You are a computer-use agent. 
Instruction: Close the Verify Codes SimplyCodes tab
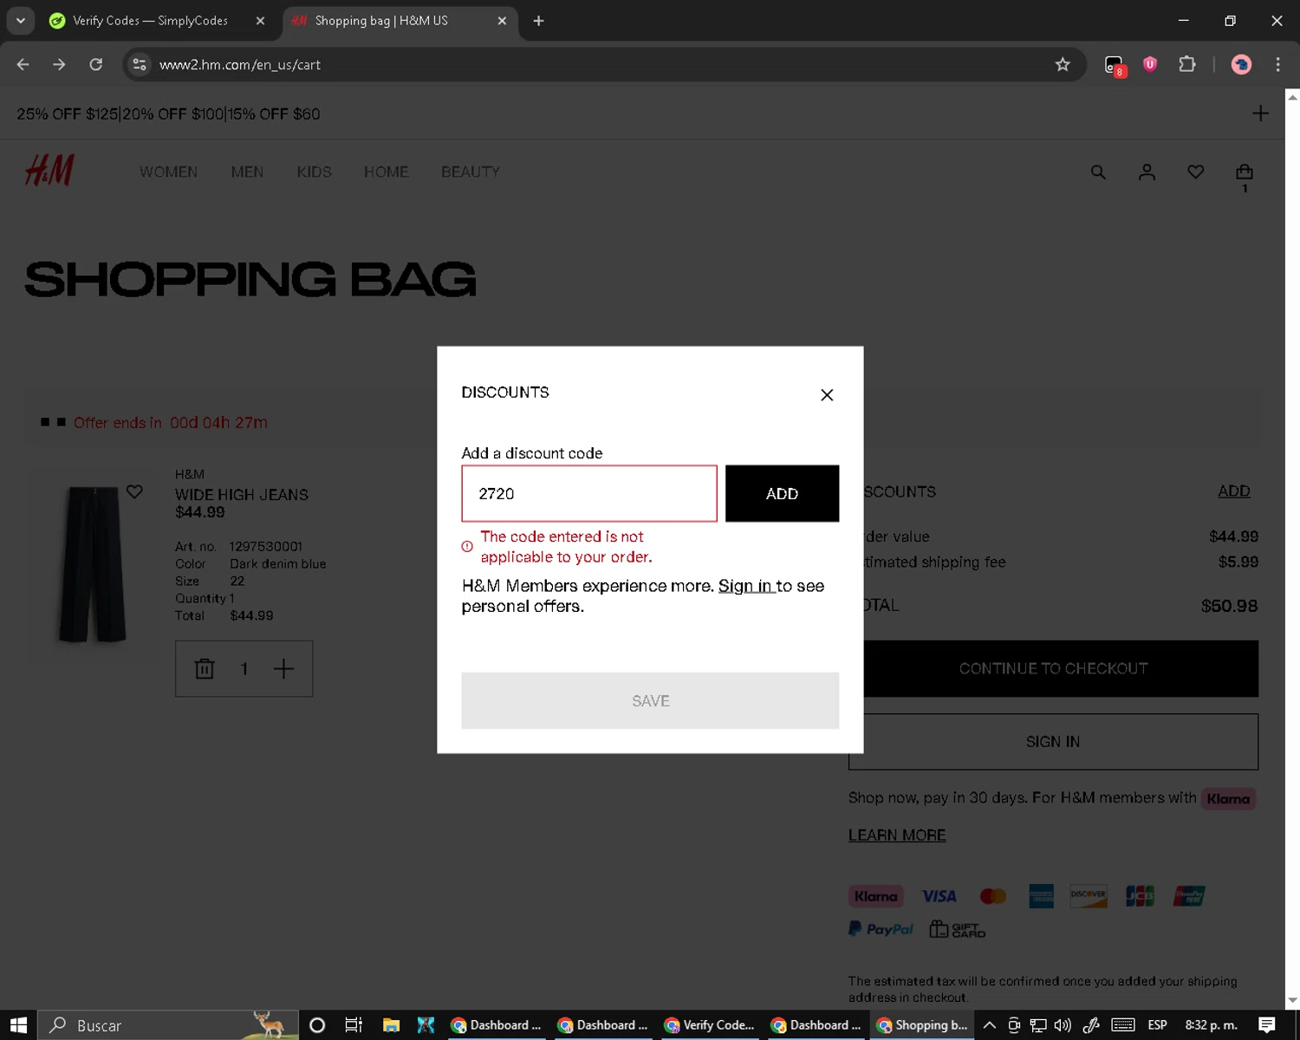(260, 21)
